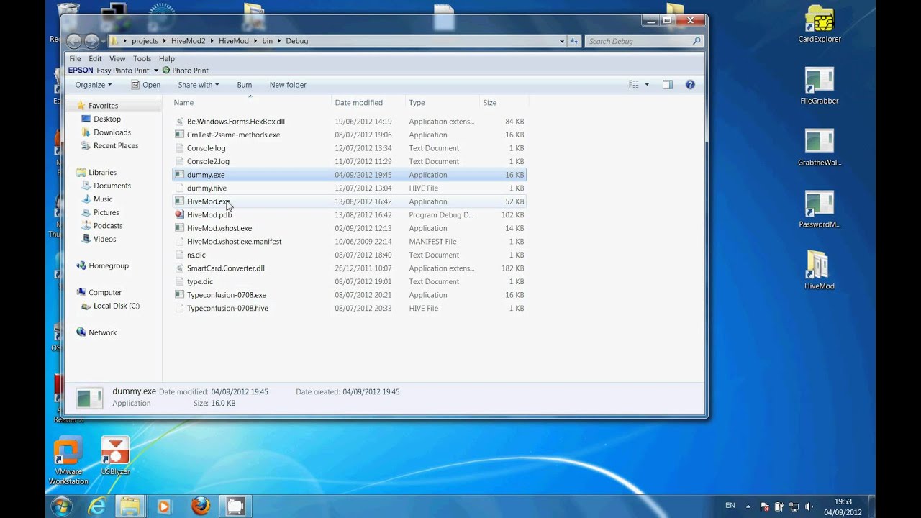Select Homegroup in navigation pane
This screenshot has width=921, height=518.
pyautogui.click(x=109, y=265)
